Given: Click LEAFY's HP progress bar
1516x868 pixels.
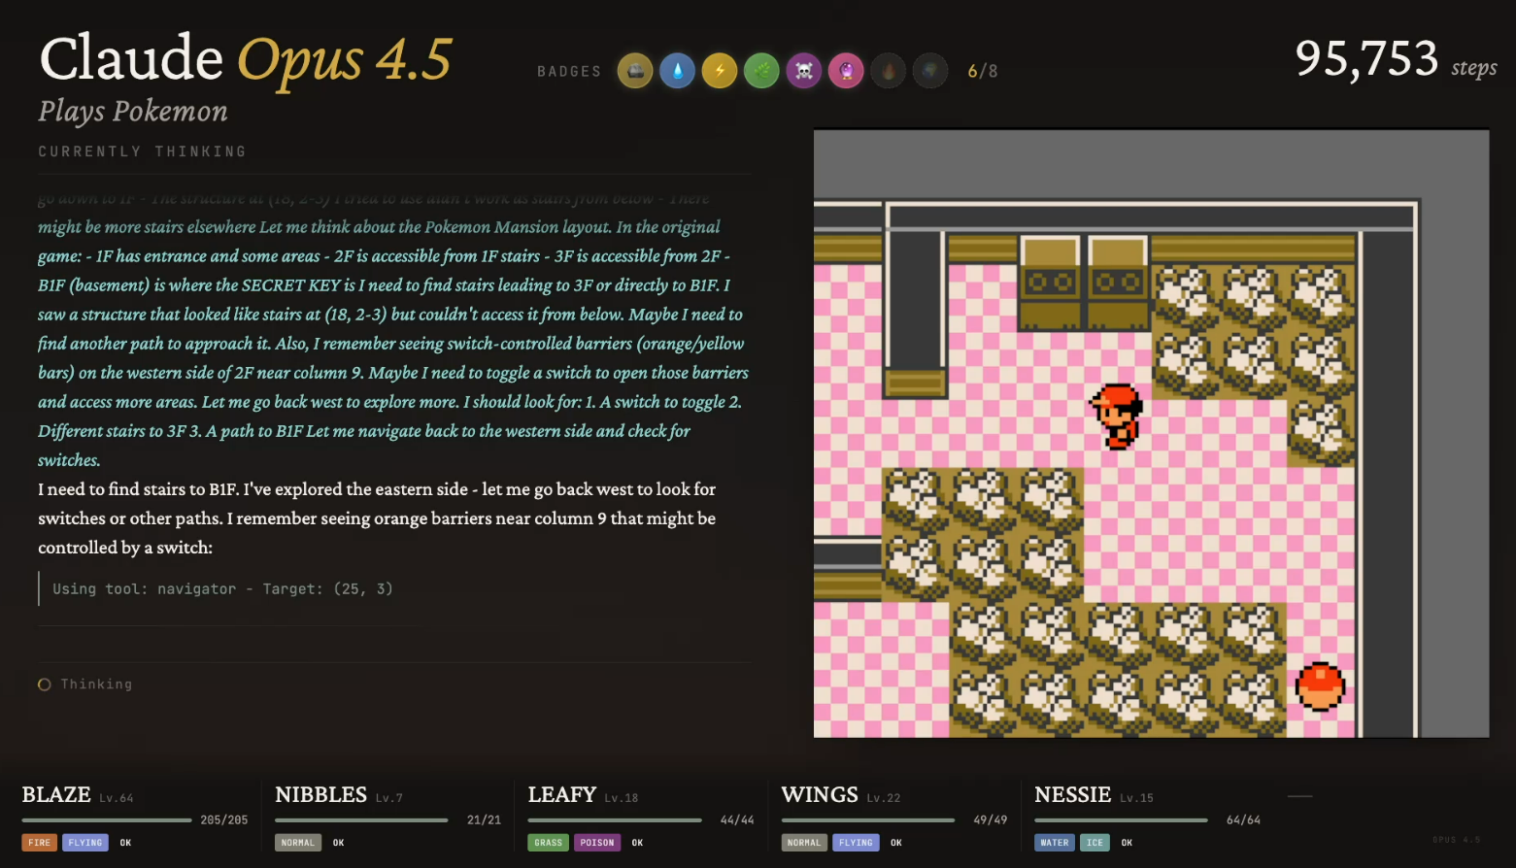Looking at the screenshot, I should point(615,820).
